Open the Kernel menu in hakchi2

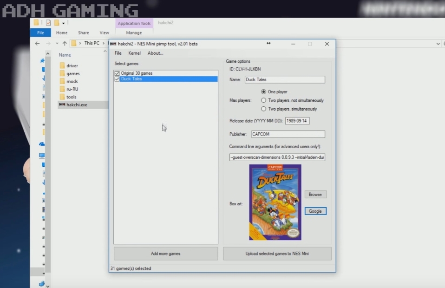[x=134, y=53]
